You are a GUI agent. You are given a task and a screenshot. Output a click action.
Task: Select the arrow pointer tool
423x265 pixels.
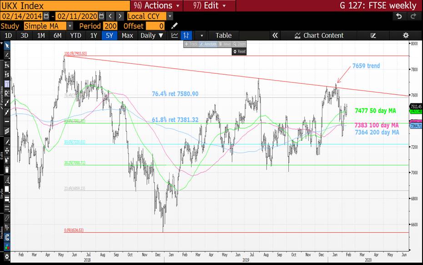7,46
